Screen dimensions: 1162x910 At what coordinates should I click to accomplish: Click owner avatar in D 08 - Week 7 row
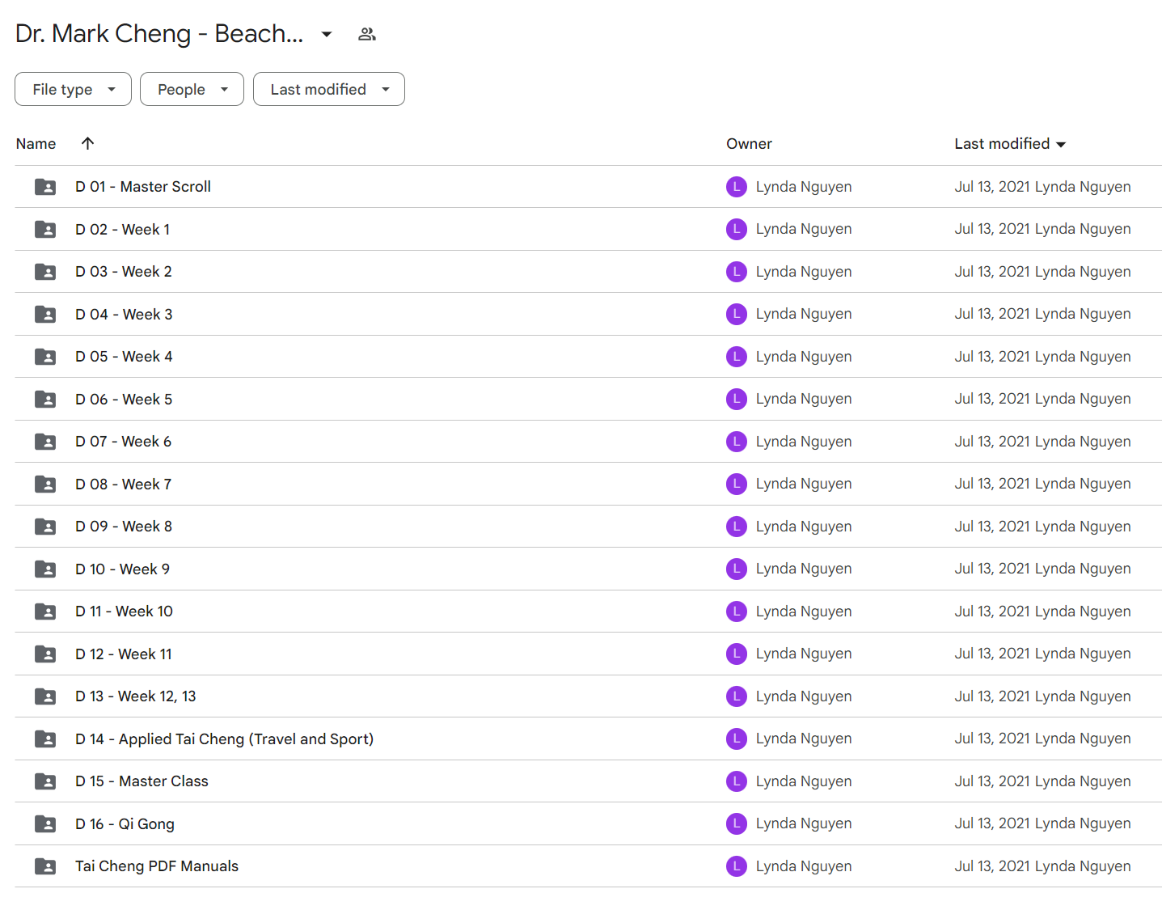[x=737, y=484]
